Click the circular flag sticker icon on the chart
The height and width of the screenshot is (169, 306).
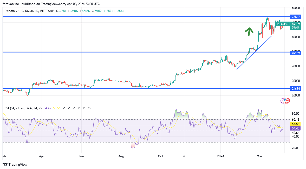click(285, 101)
